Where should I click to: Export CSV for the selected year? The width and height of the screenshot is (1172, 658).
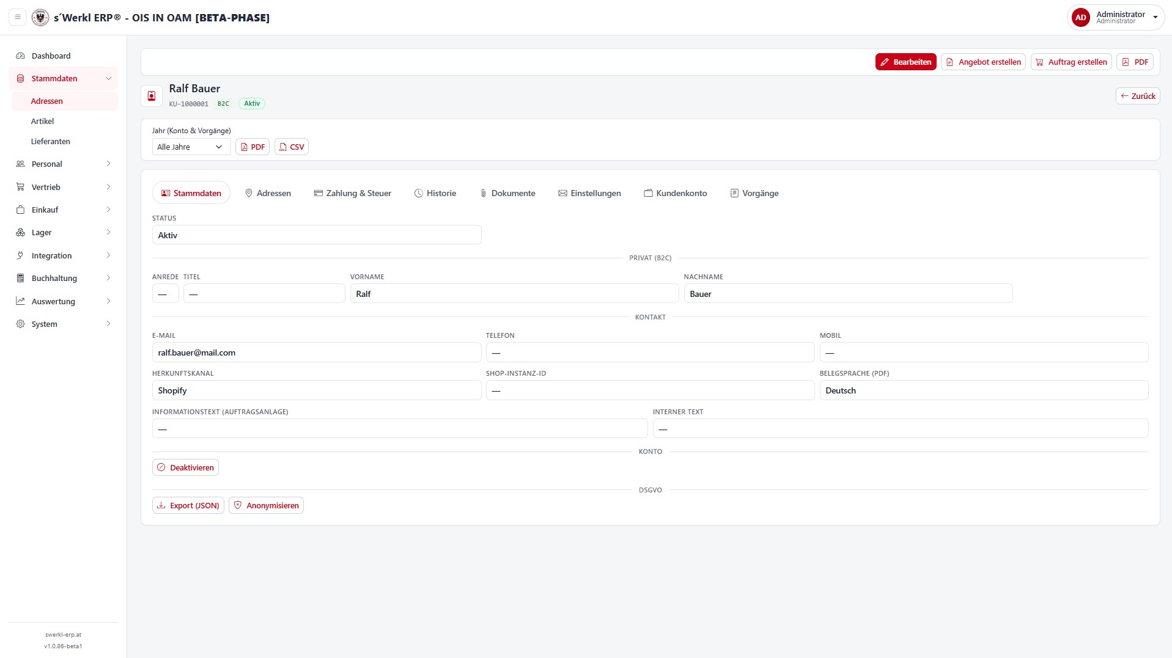click(292, 147)
